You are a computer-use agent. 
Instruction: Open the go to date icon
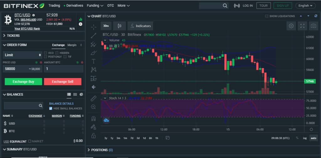167,138
